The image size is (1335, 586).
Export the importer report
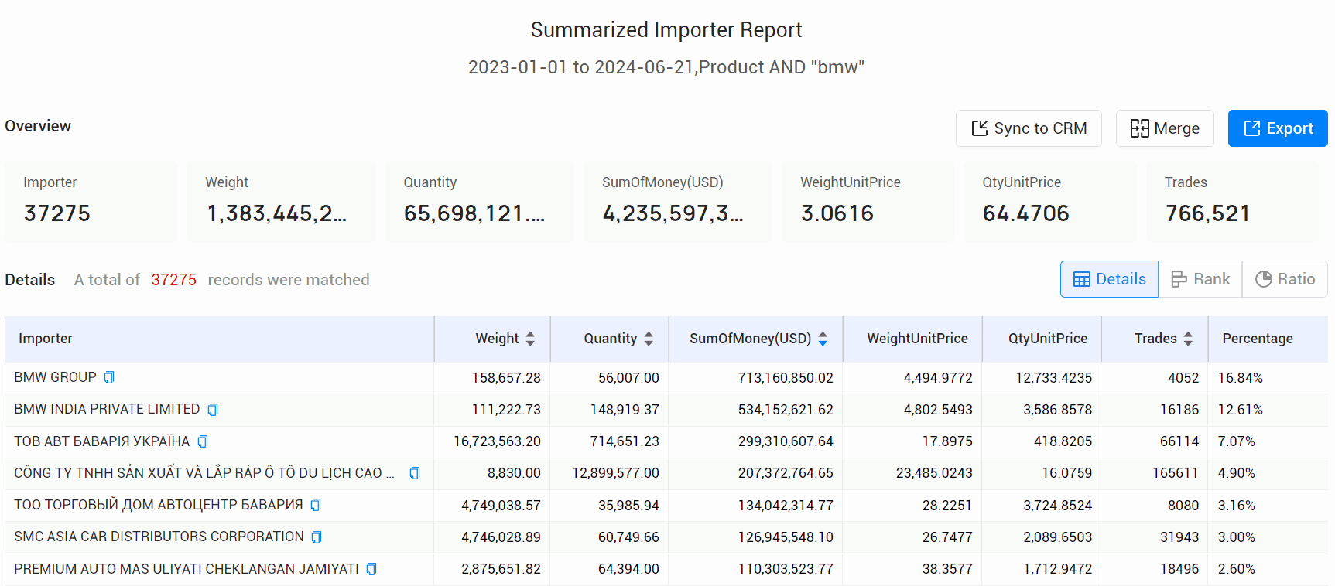pyautogui.click(x=1278, y=128)
